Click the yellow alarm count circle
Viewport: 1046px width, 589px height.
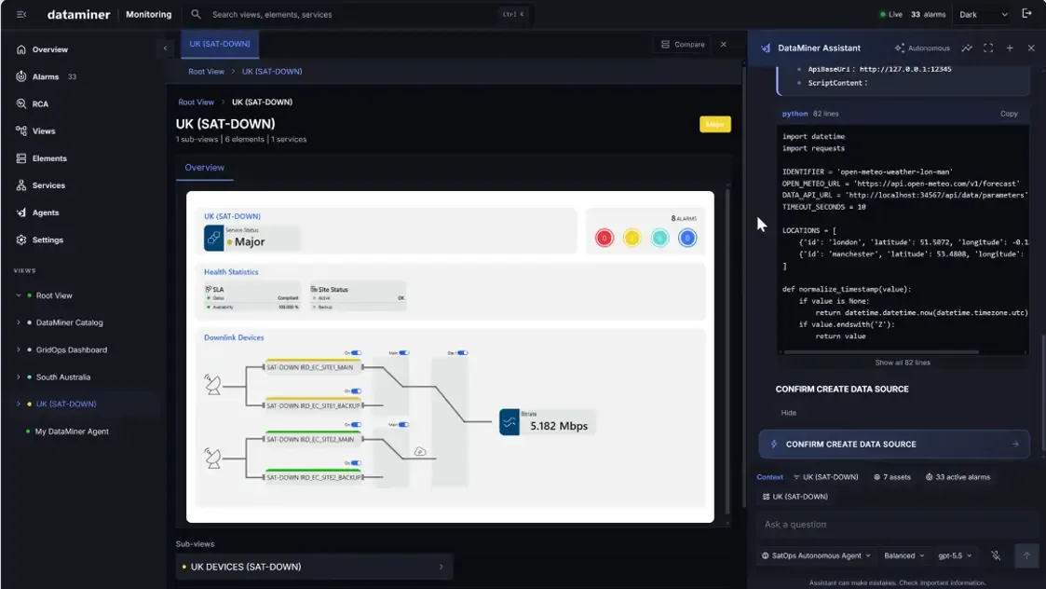632,238
